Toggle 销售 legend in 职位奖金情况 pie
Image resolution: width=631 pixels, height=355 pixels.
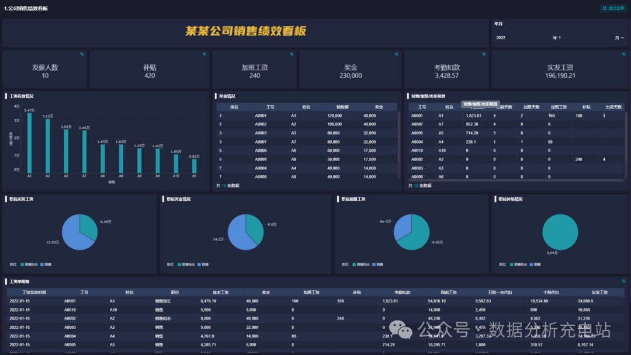(203, 264)
